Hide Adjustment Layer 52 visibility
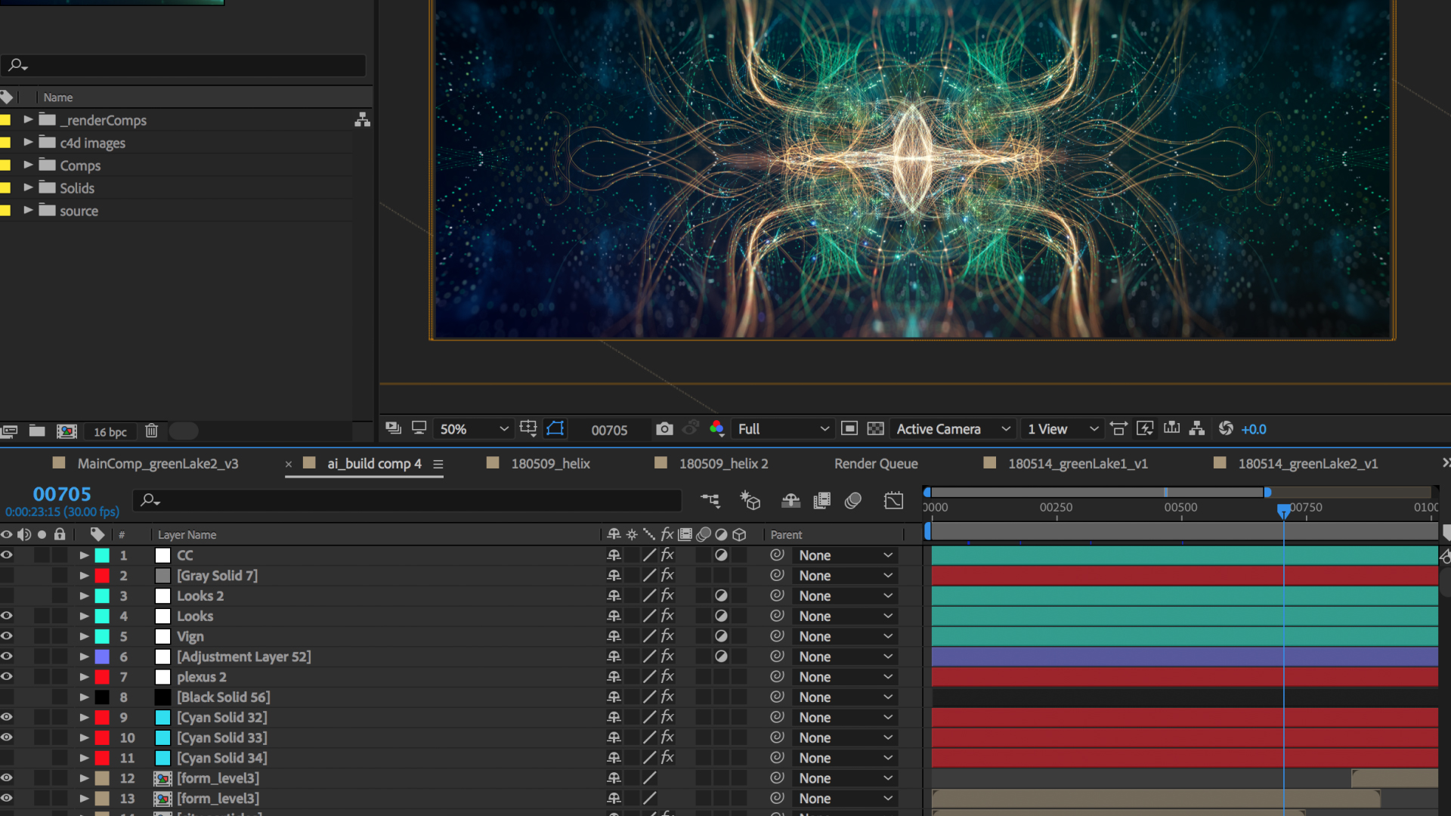 (7, 657)
